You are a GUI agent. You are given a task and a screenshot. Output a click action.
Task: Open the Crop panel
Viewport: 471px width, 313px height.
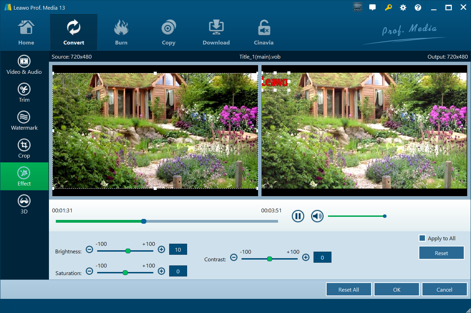(x=24, y=149)
